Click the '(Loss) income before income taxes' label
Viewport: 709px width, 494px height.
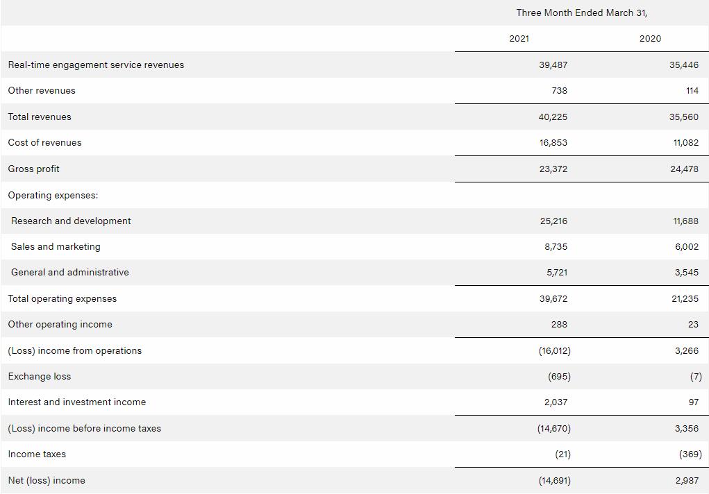click(x=84, y=428)
